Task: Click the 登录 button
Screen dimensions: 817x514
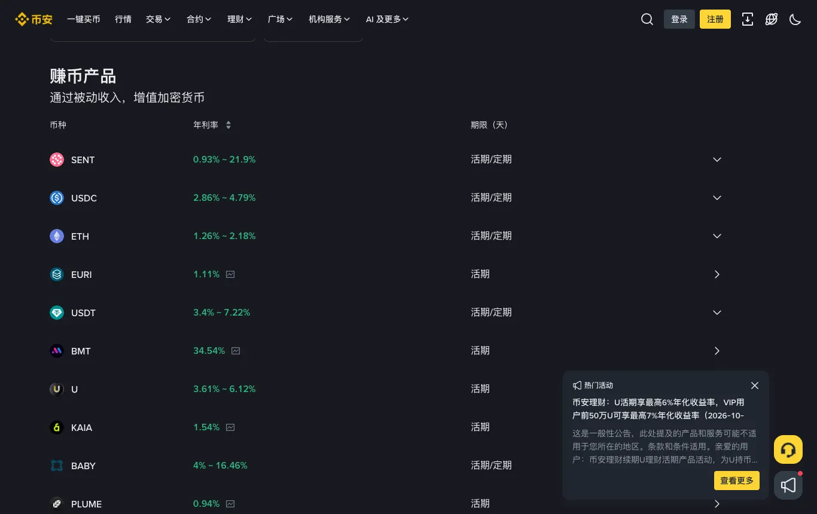Action: [x=679, y=19]
